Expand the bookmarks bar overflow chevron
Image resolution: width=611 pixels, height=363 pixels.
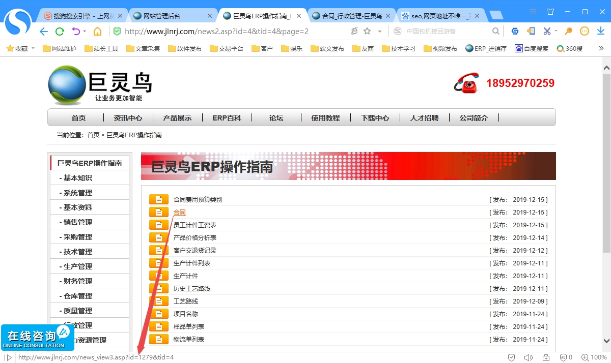pos(601,49)
